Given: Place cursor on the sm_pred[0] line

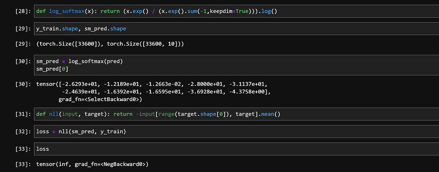Looking at the screenshot, I should [x=52, y=68].
